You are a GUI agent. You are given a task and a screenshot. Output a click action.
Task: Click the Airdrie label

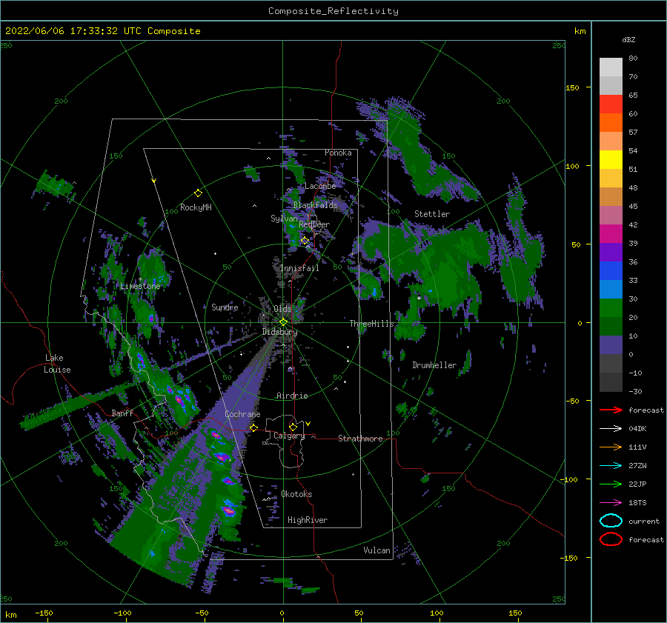(x=292, y=396)
